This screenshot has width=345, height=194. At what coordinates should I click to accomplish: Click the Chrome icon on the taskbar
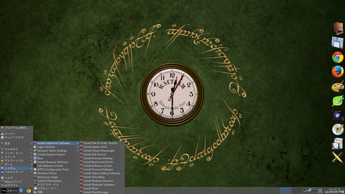[x=28, y=191]
